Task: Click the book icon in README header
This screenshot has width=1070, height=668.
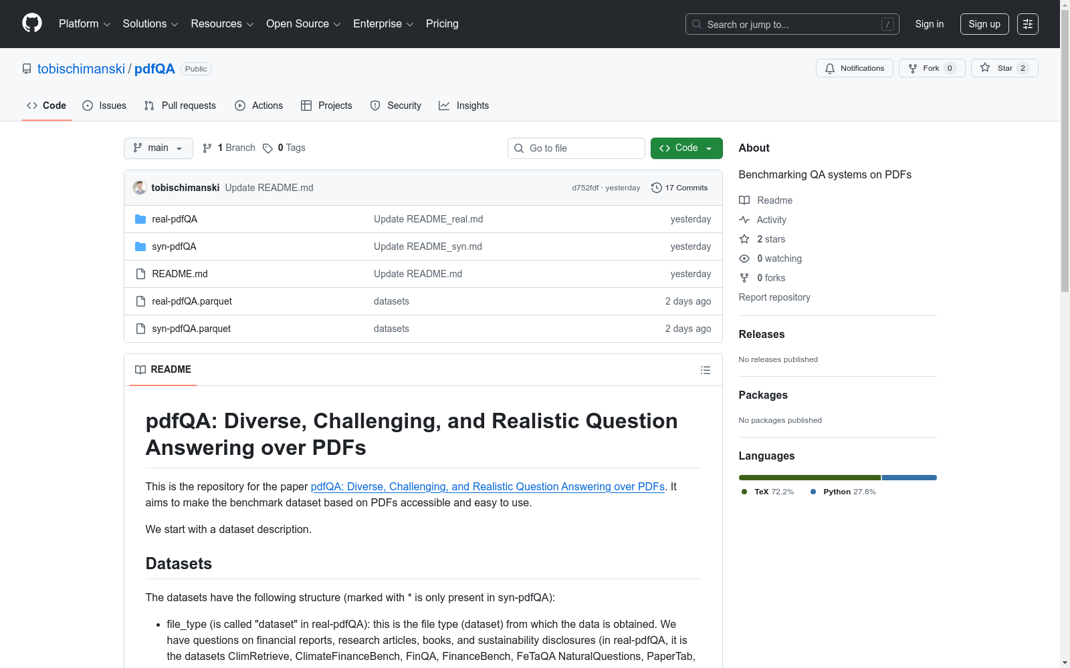Action: [x=140, y=370]
